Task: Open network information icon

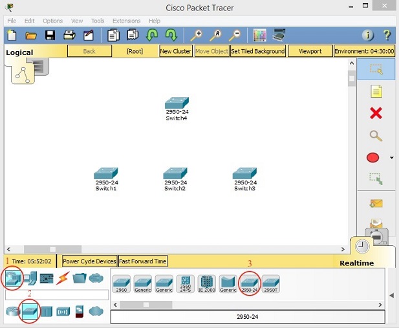Action: (368, 35)
